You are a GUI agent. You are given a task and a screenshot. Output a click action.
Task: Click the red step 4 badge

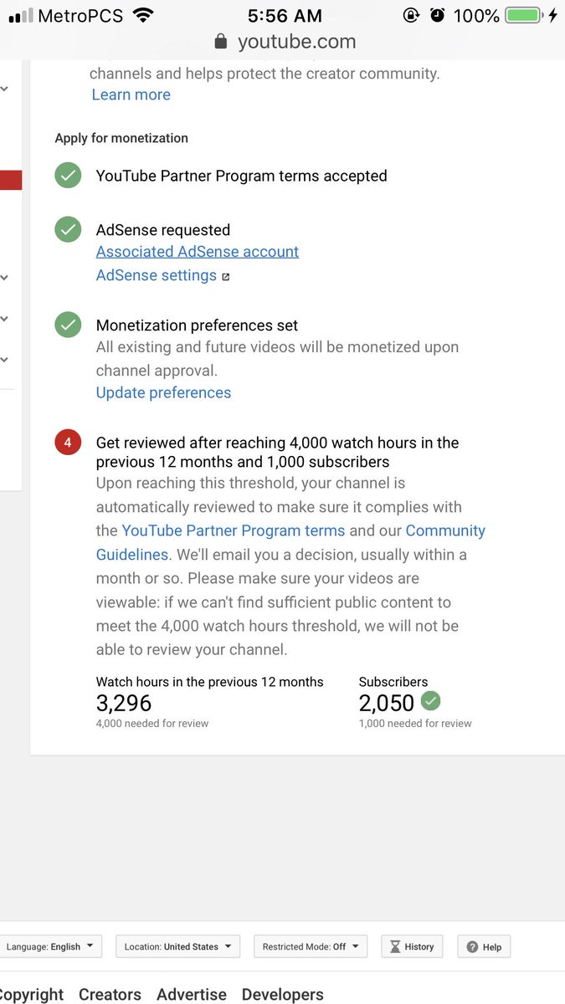68,442
